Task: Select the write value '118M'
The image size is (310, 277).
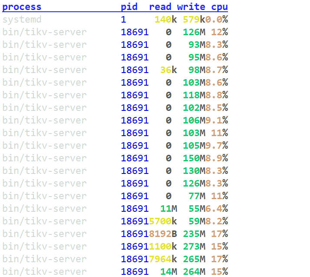Action: pyautogui.click(x=194, y=95)
